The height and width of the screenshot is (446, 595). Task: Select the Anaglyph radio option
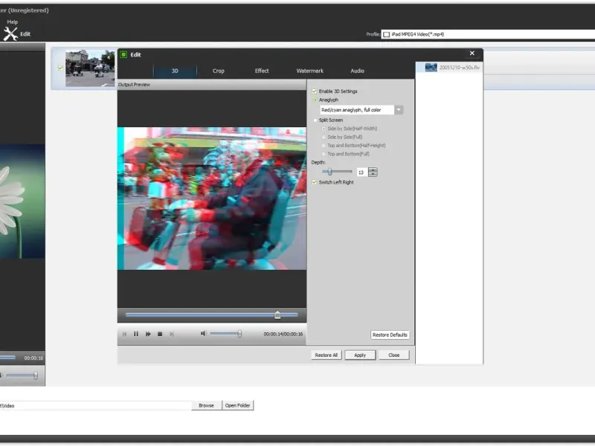click(315, 100)
